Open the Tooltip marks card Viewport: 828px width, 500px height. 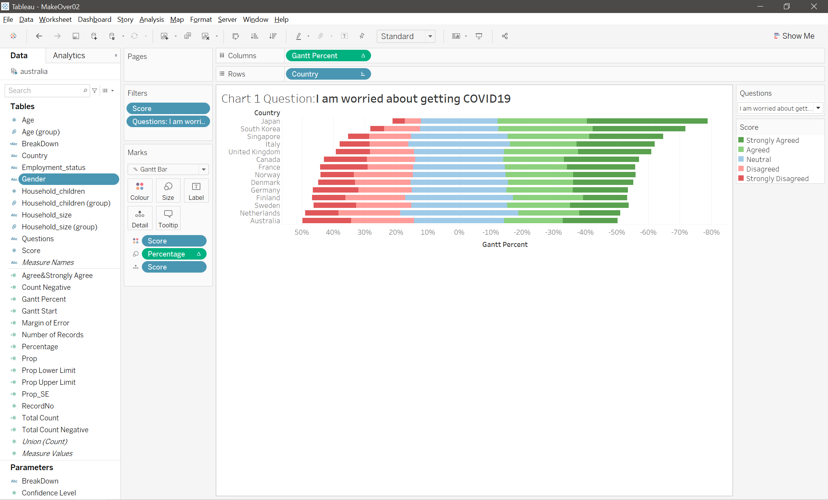pyautogui.click(x=168, y=218)
